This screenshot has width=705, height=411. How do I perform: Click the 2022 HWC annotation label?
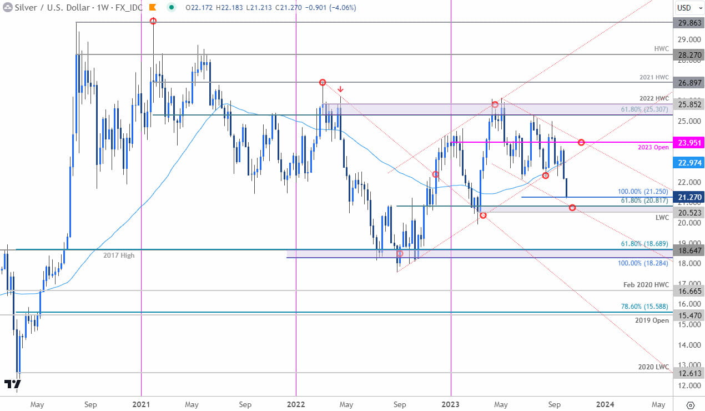(653, 98)
